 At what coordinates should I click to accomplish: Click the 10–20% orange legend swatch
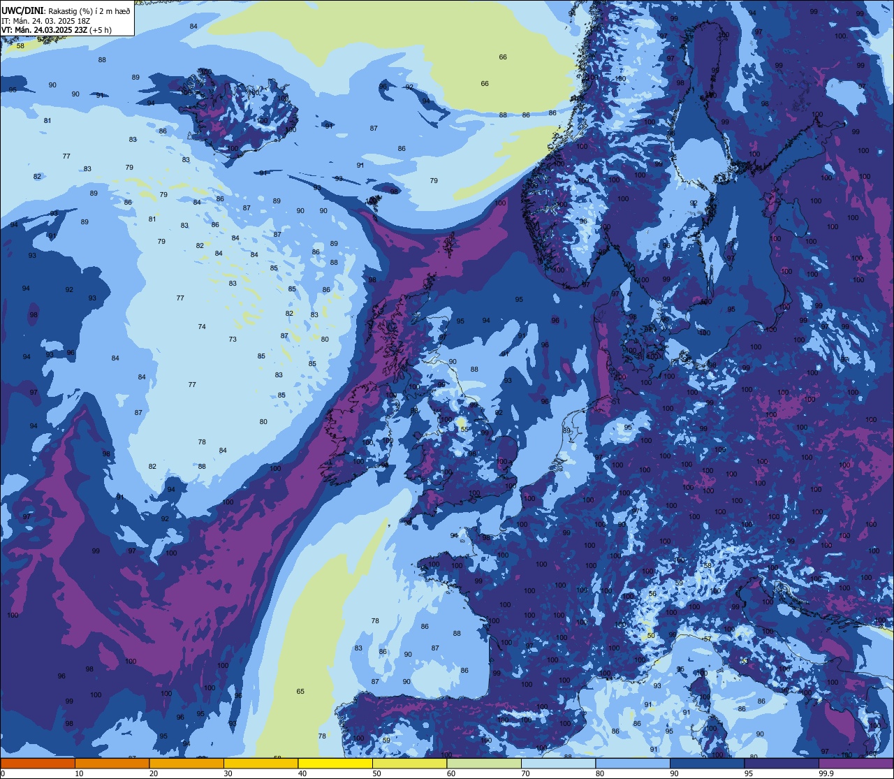pos(112,763)
